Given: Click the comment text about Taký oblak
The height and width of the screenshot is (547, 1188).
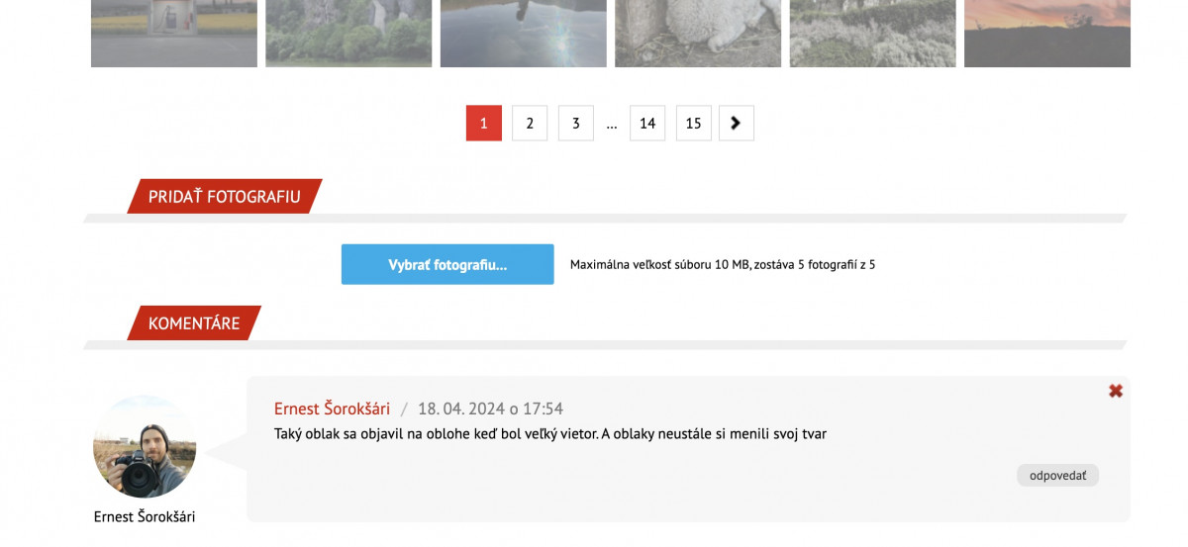Looking at the screenshot, I should click(x=550, y=434).
